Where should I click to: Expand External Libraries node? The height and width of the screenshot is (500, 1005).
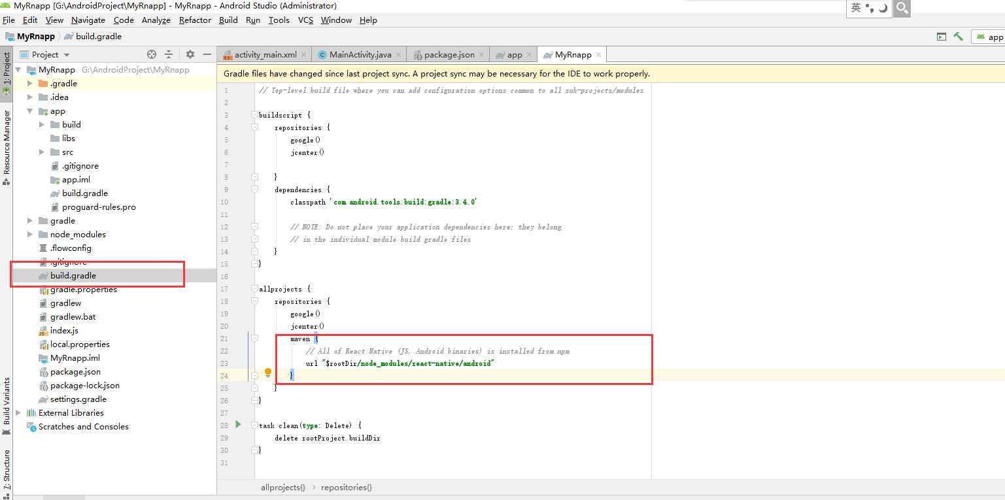pyautogui.click(x=18, y=412)
